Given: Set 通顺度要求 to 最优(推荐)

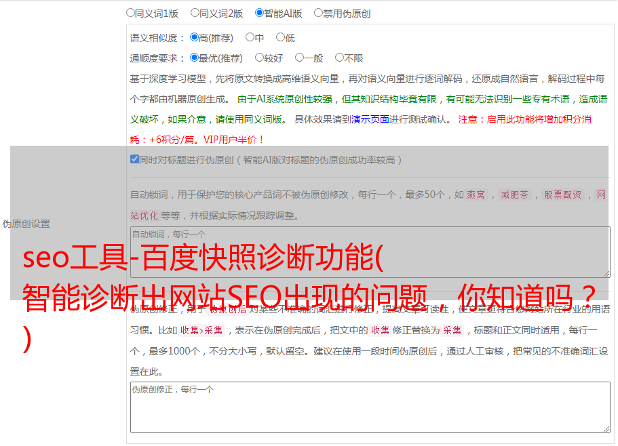Looking at the screenshot, I should pyautogui.click(x=194, y=58).
